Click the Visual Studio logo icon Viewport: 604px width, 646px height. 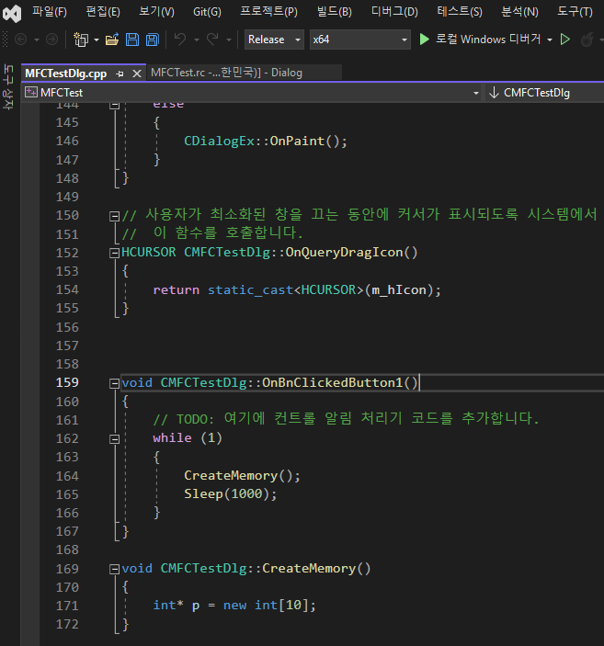point(12,13)
